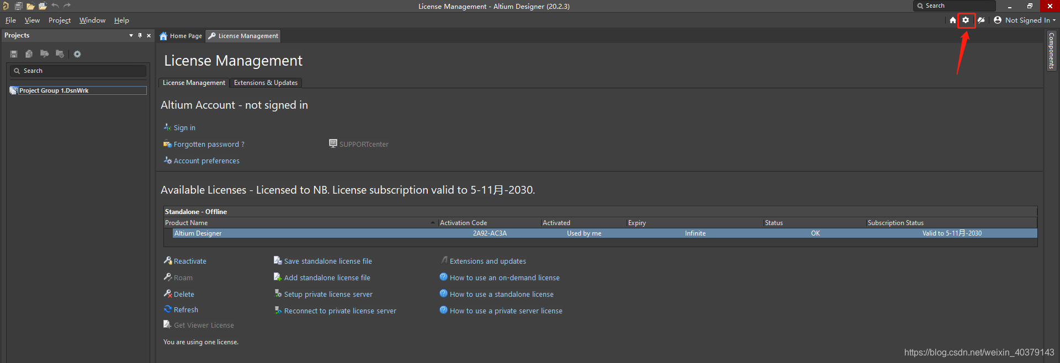
Task: Click Setup private license server
Action: (x=328, y=294)
